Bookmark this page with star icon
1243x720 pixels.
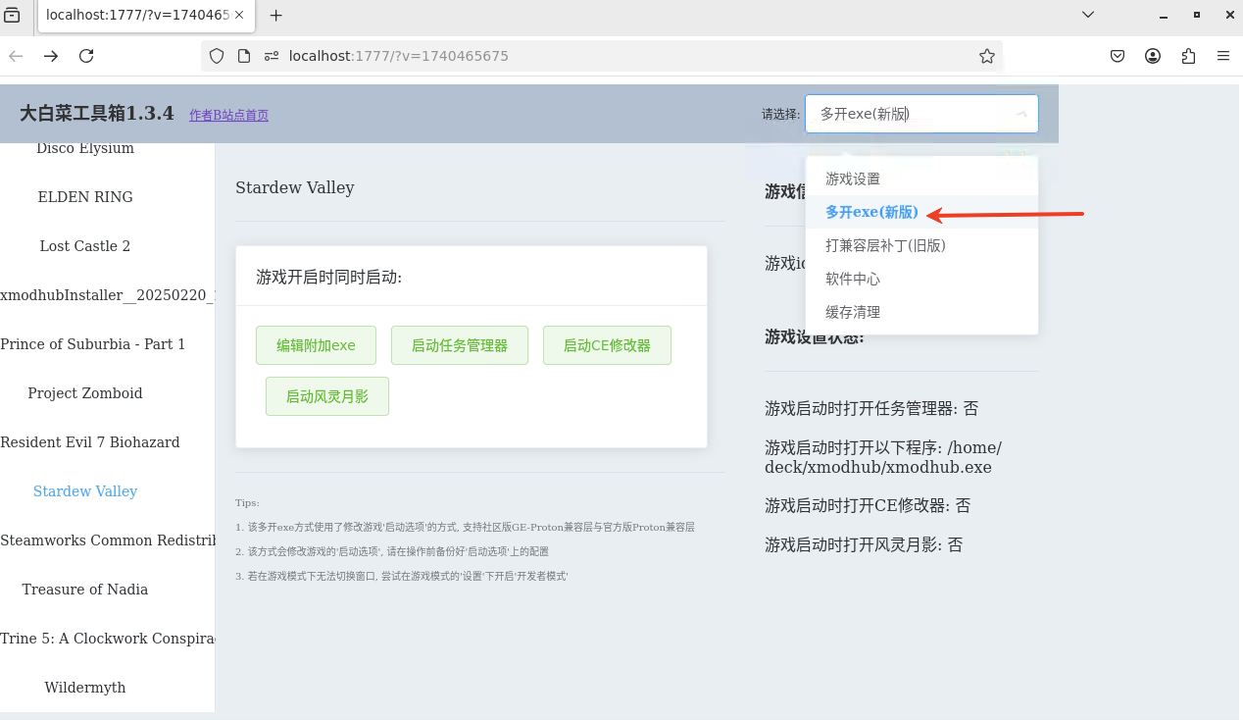987,56
